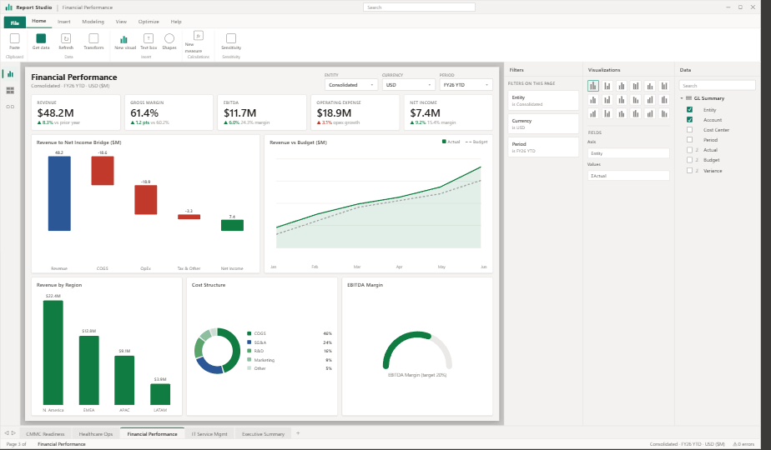Go to next page tabs arrow
Screen dimensions: 771x450
pyautogui.click(x=13, y=432)
